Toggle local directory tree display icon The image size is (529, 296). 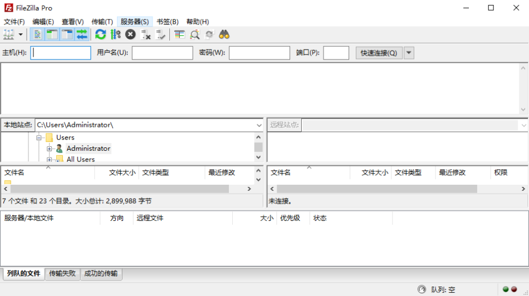point(52,34)
